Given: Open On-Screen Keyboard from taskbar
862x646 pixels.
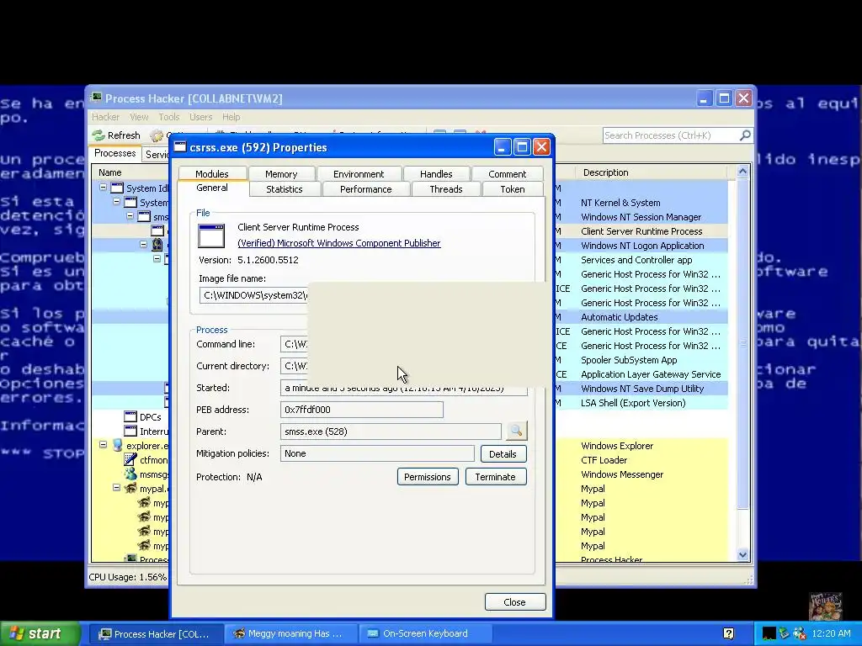Looking at the screenshot, I should coord(423,634).
